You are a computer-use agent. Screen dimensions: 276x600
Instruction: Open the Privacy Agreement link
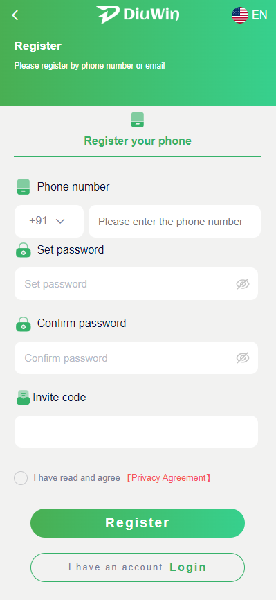[169, 478]
